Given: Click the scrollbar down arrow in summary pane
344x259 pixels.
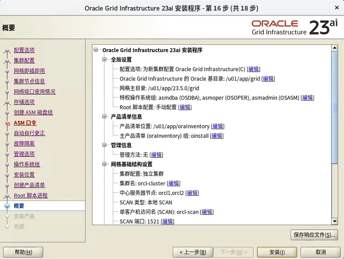Looking at the screenshot, I should [335, 221].
